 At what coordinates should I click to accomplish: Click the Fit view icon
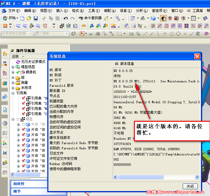click(x=133, y=18)
